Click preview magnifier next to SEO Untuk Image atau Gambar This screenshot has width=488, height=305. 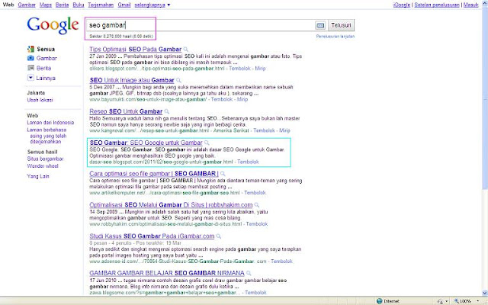(x=178, y=80)
